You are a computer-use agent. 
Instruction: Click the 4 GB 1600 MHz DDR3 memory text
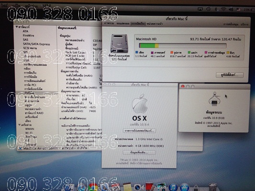[x=150, y=146]
